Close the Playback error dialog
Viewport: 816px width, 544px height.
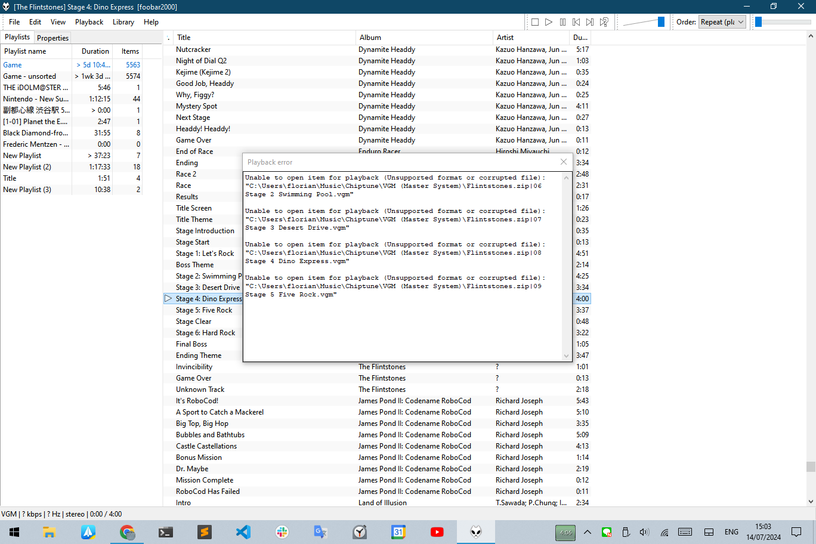tap(564, 162)
